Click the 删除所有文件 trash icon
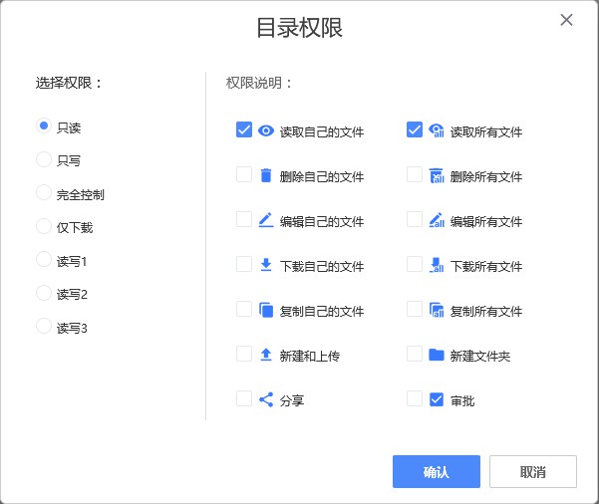 pos(437,175)
